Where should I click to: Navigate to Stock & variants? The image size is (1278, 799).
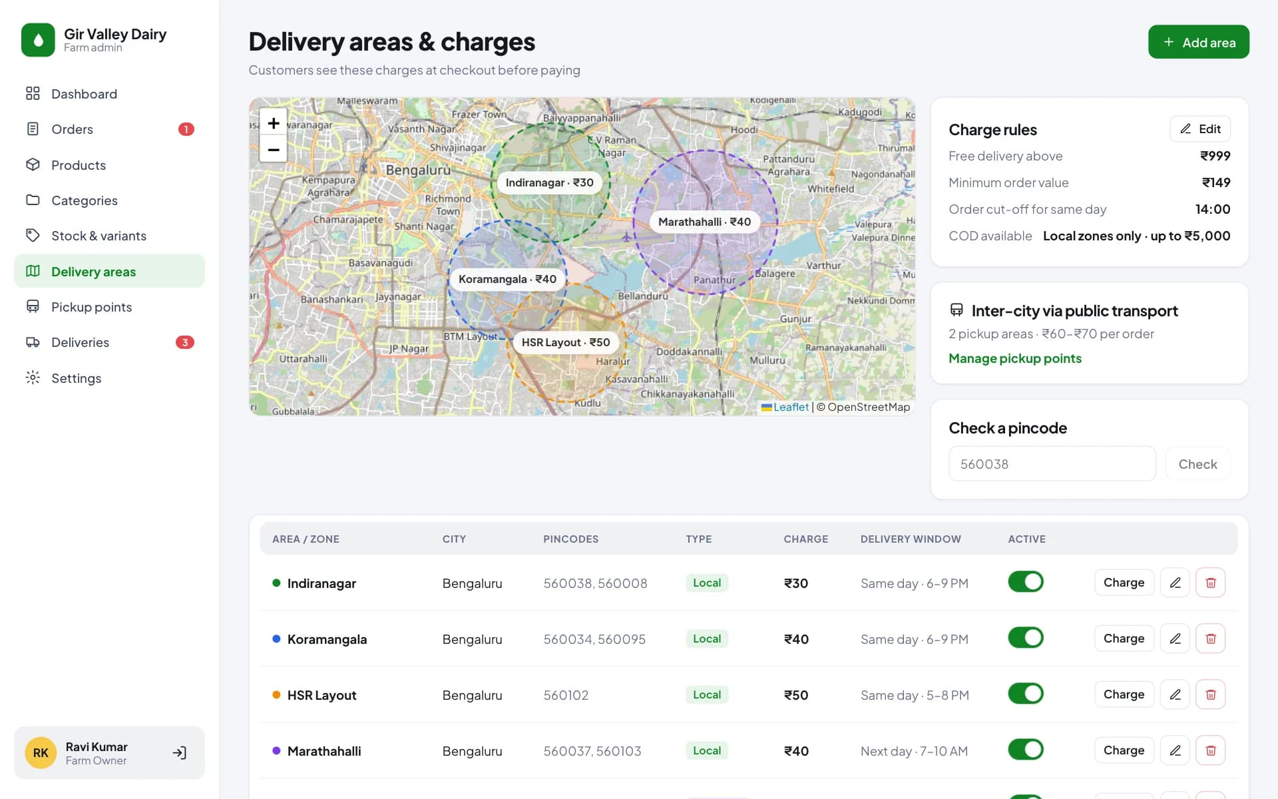pyautogui.click(x=109, y=236)
